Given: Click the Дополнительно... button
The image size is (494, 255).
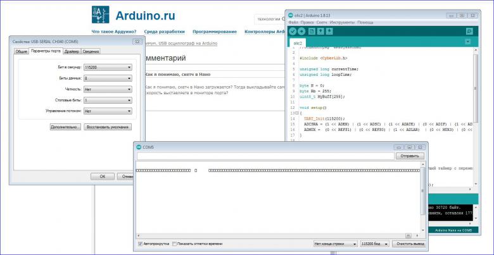Looking at the screenshot, I should coord(65,127).
